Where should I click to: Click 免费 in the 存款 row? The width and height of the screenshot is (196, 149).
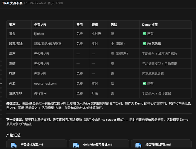click(x=79, y=74)
